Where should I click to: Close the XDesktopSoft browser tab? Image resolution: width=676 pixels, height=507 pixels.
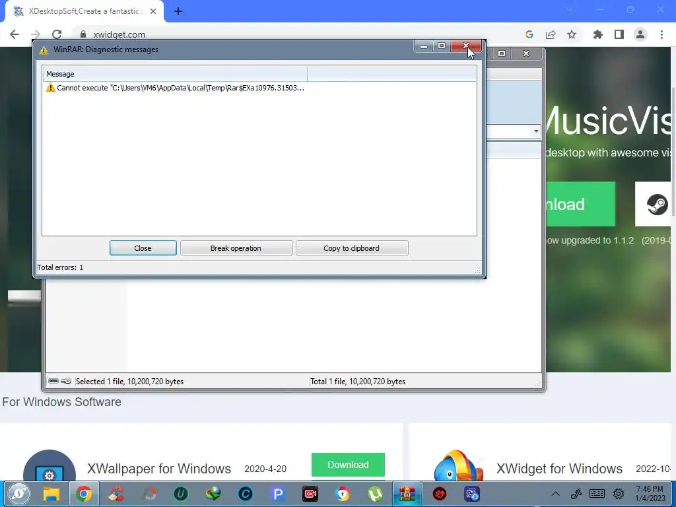[153, 12]
